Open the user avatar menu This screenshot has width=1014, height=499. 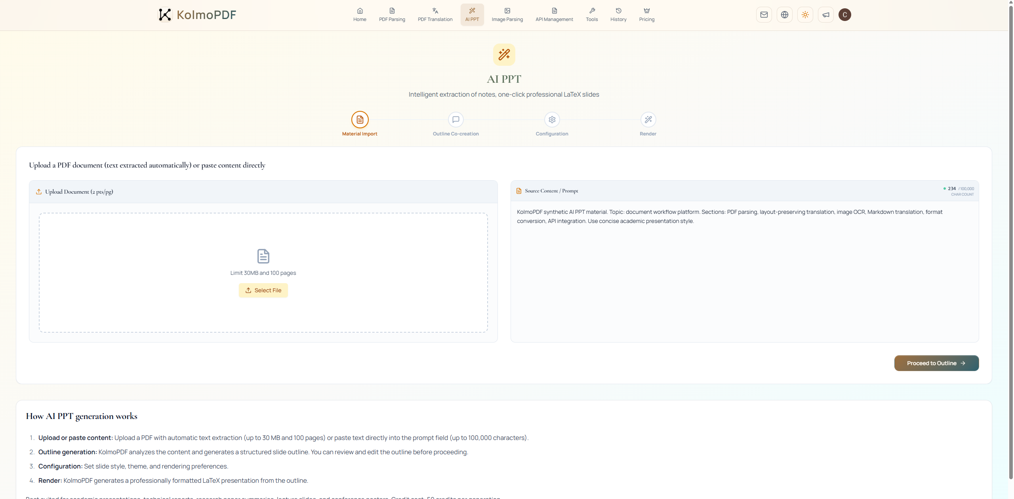click(844, 15)
